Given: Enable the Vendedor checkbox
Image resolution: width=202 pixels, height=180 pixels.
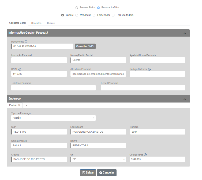Looking at the screenshot, I should 77,15.
